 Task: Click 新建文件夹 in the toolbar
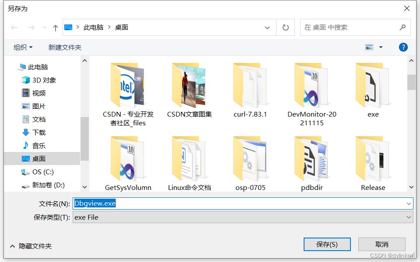click(x=65, y=47)
